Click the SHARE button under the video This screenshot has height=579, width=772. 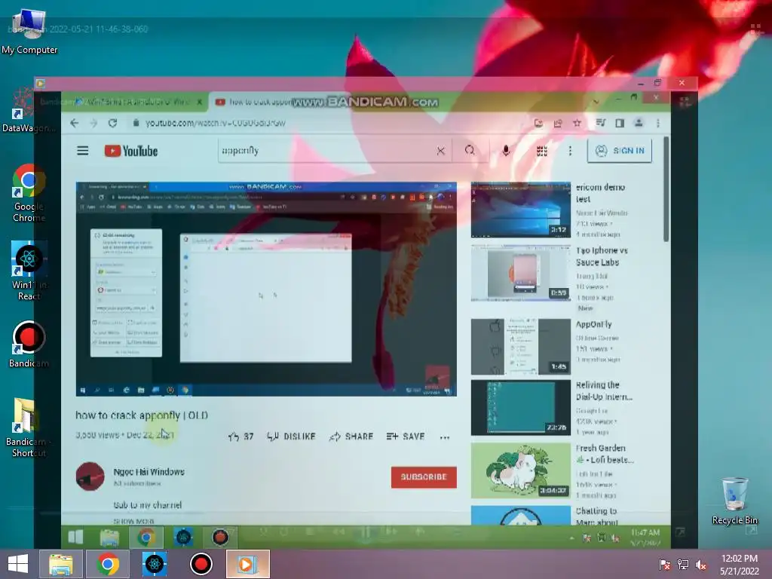click(351, 437)
